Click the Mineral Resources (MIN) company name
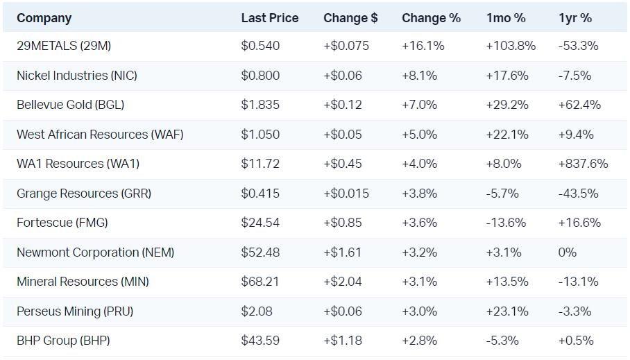This screenshot has height=360, width=630. 83,282
